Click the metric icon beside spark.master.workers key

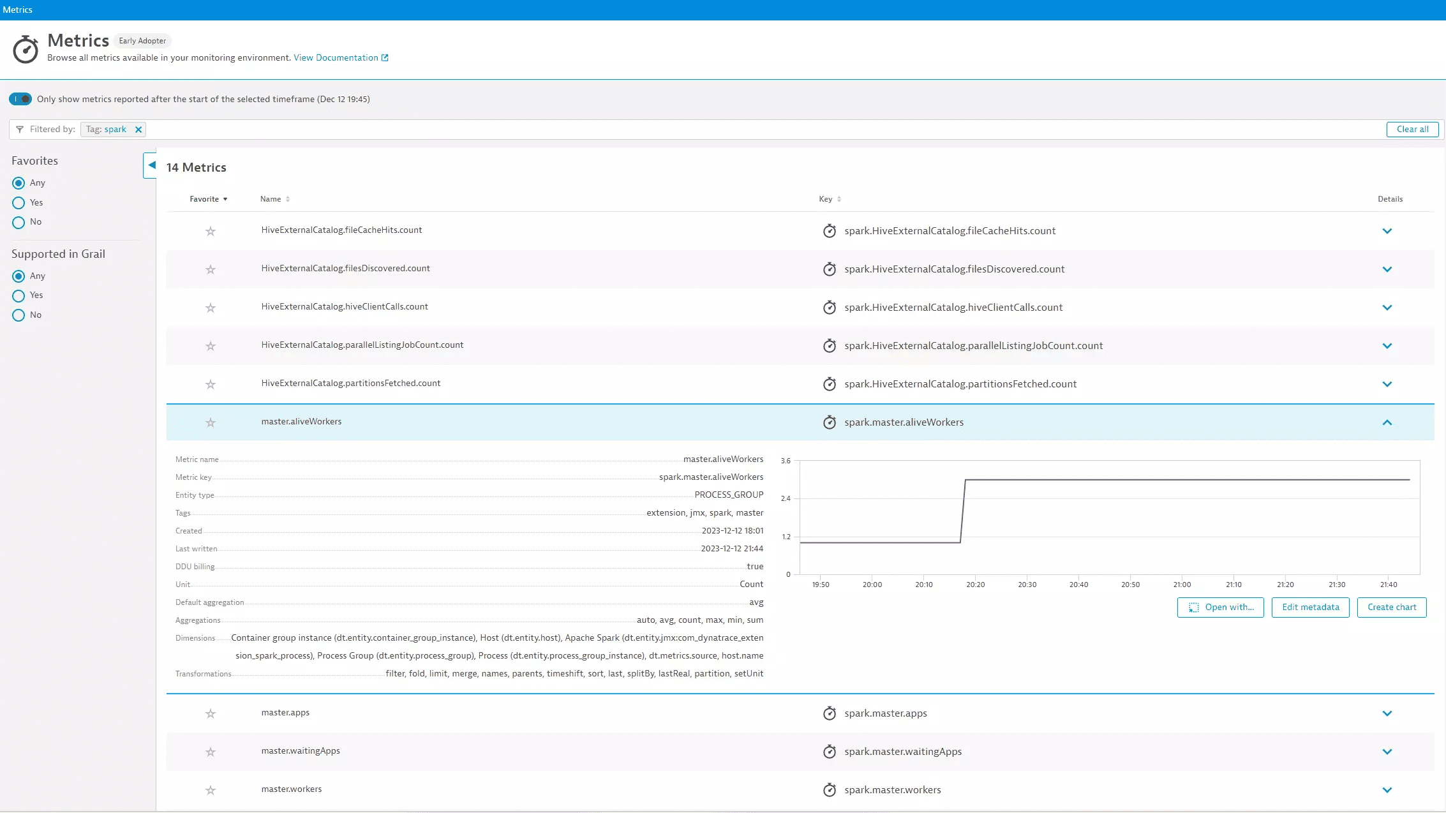pos(829,790)
